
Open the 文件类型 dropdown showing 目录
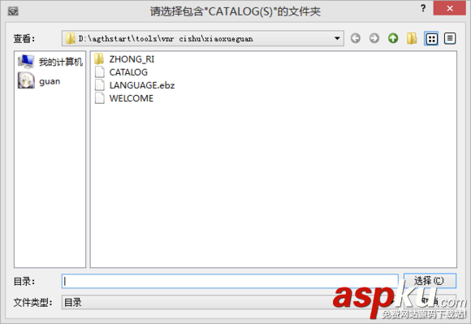point(230,302)
